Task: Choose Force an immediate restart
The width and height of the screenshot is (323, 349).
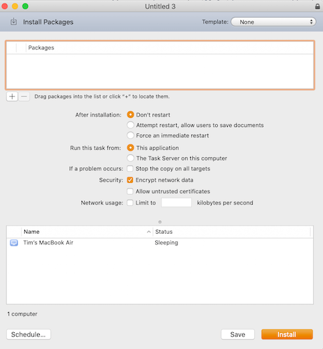Action: tap(130, 135)
